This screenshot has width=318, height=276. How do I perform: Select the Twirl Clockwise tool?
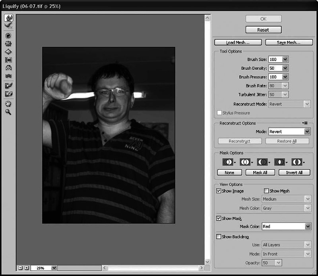8,36
